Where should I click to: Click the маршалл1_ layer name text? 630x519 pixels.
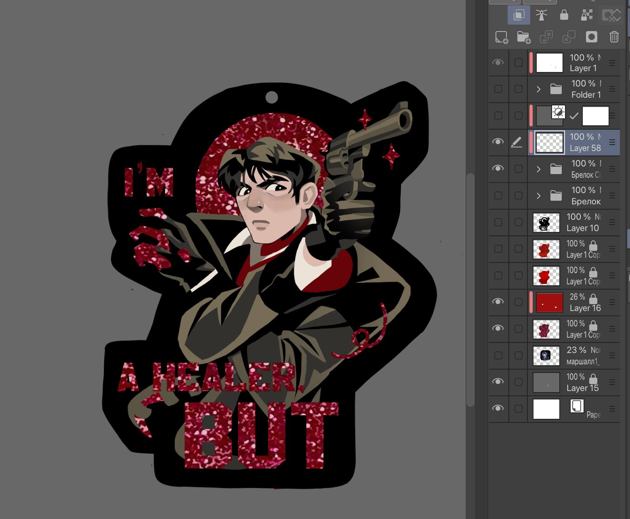tap(584, 361)
